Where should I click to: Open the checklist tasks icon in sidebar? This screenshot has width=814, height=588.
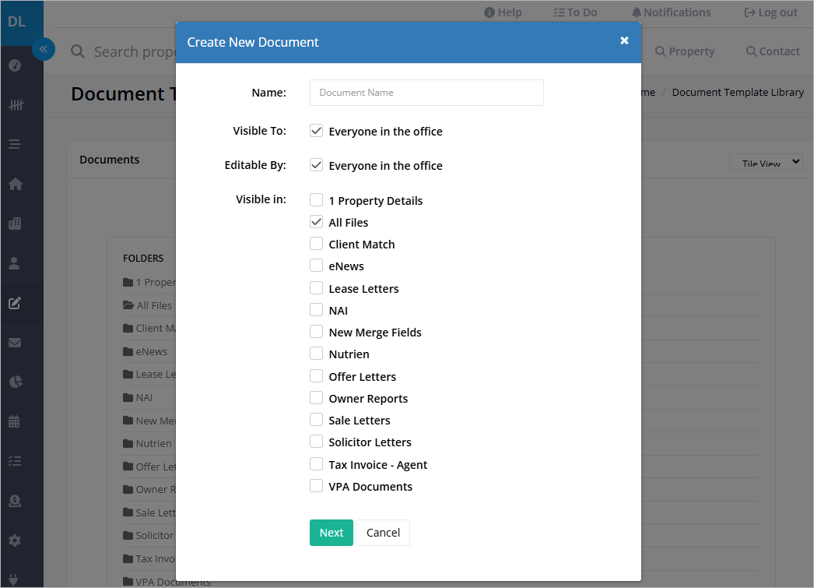point(15,461)
